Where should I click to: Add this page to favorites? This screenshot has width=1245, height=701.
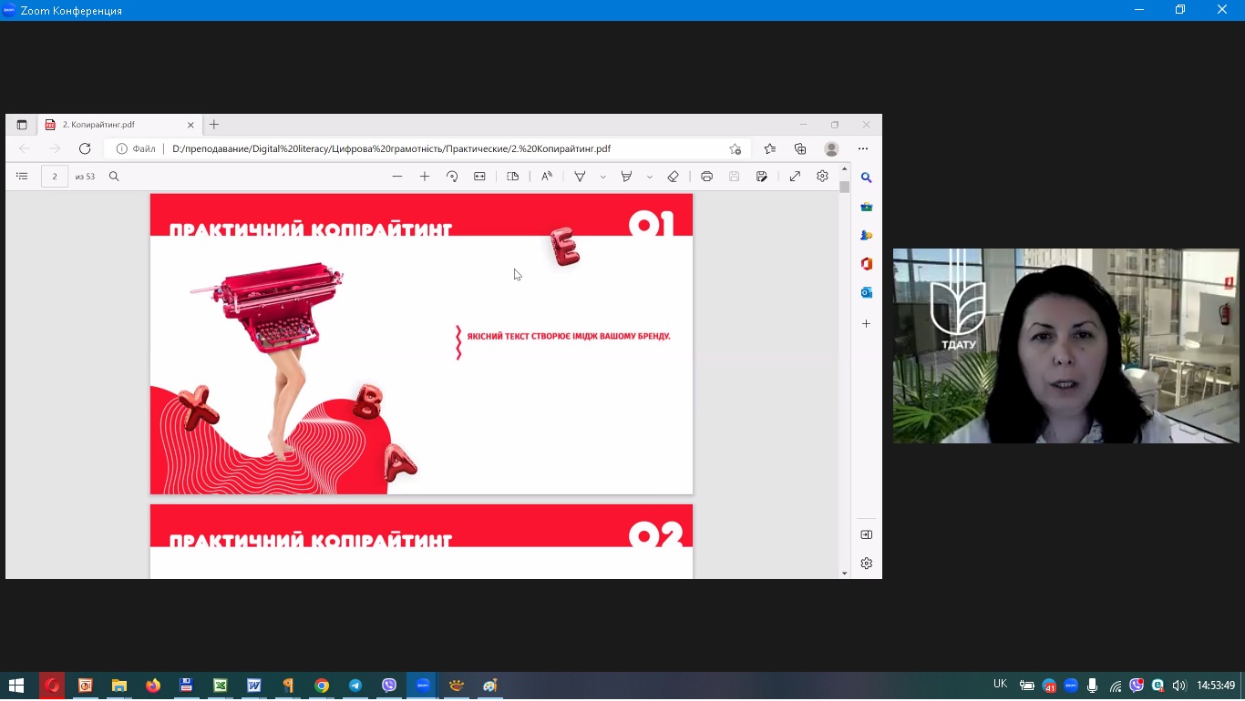point(736,148)
